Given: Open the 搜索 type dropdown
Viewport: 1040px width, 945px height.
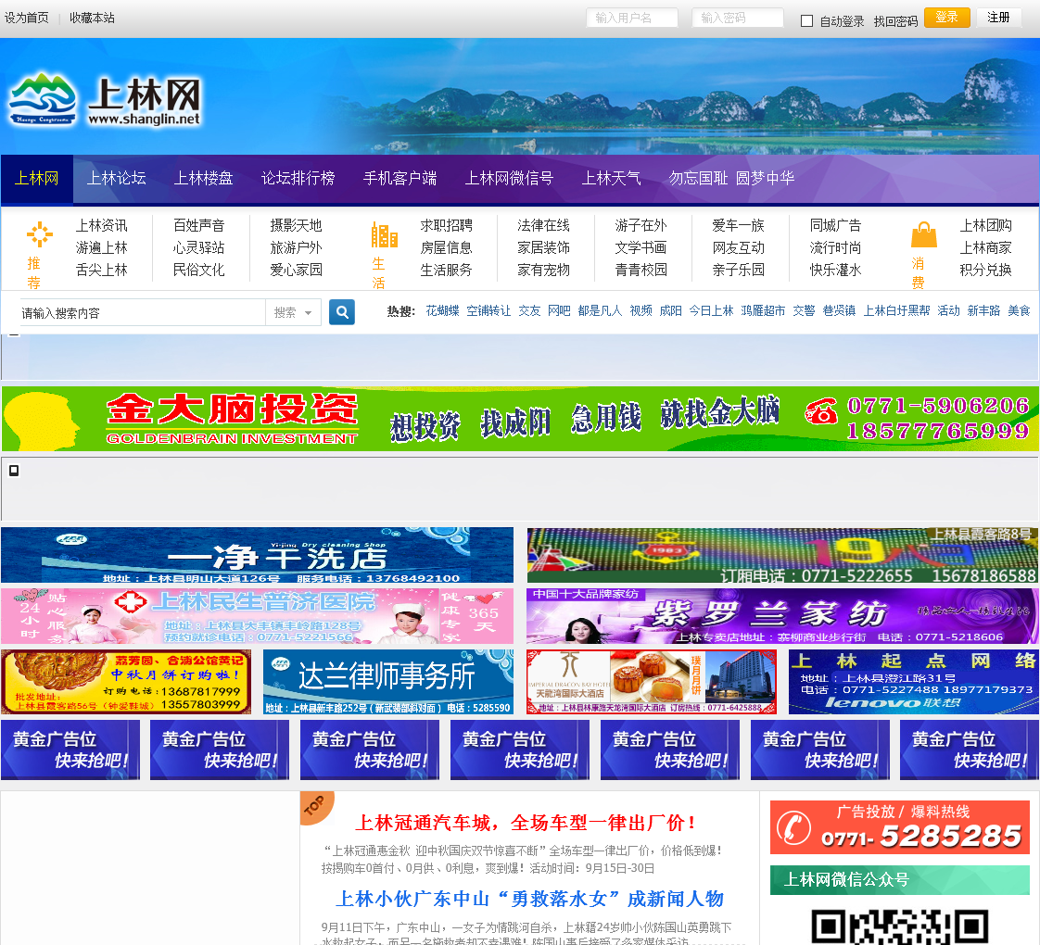Looking at the screenshot, I should [293, 312].
